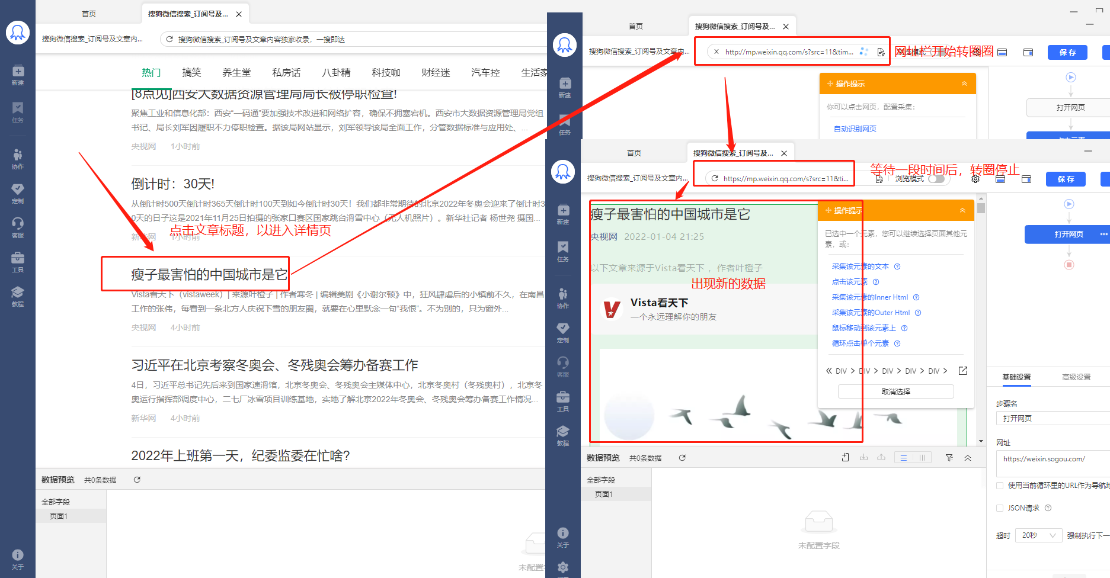Viewport: 1110px width, 578px height.
Task: Refresh data preview in the left window
Action: coord(137,480)
